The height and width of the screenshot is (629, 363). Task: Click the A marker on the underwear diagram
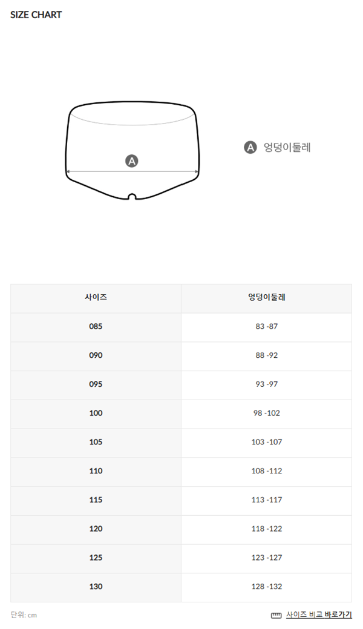pos(131,161)
